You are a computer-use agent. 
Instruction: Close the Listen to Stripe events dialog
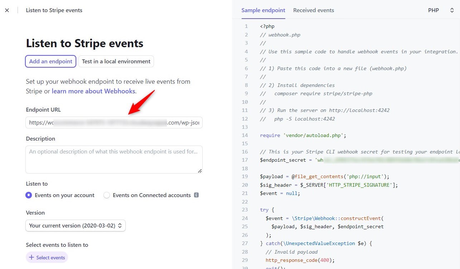pyautogui.click(x=7, y=10)
